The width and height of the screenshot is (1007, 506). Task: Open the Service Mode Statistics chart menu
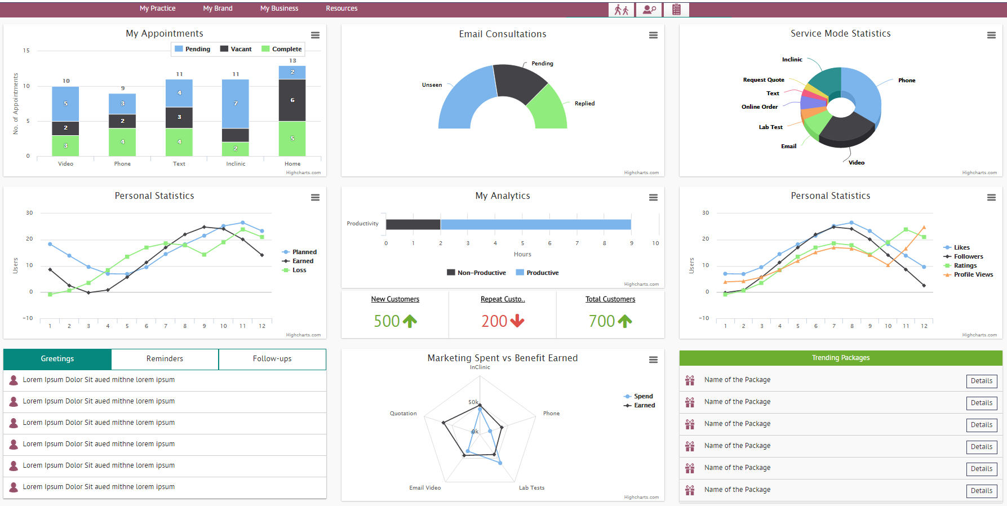(992, 35)
